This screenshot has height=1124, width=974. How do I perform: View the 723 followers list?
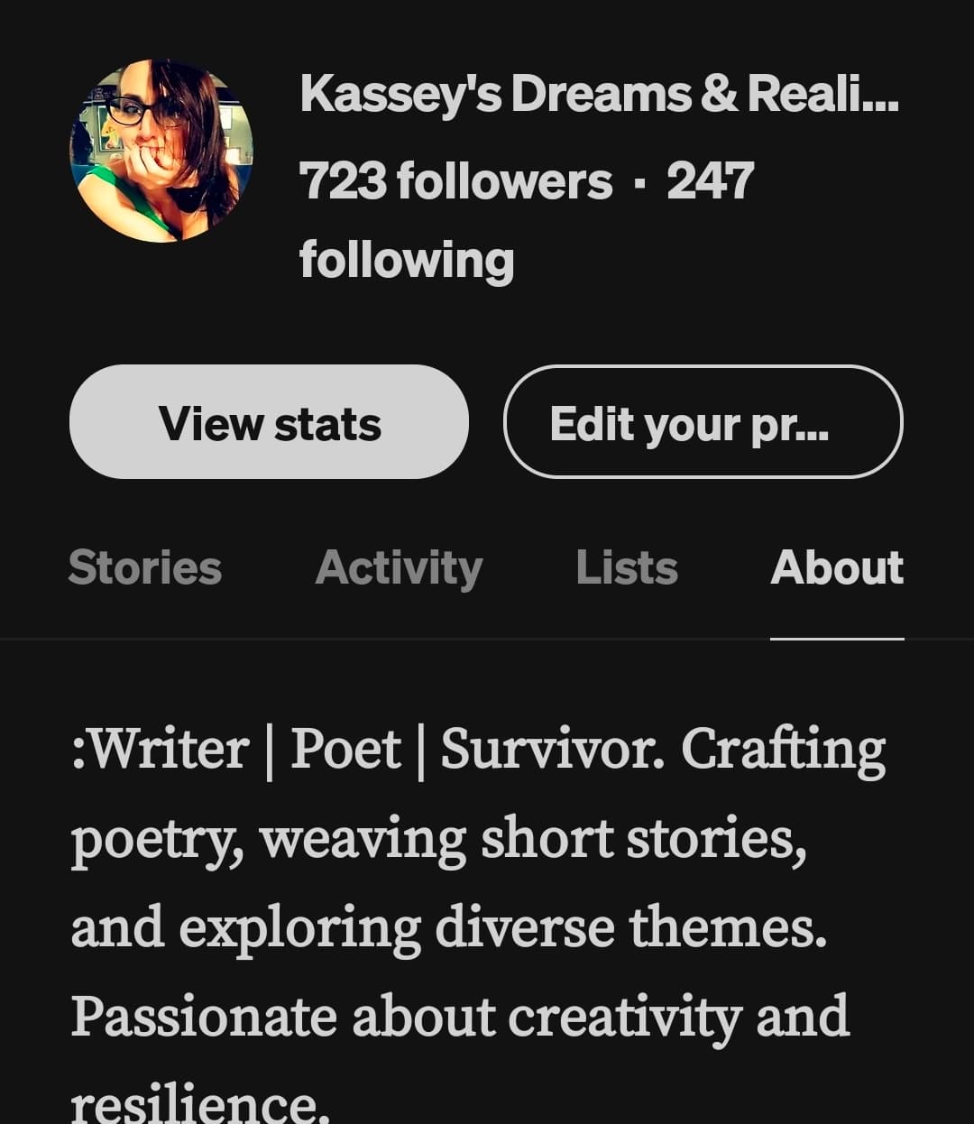455,180
